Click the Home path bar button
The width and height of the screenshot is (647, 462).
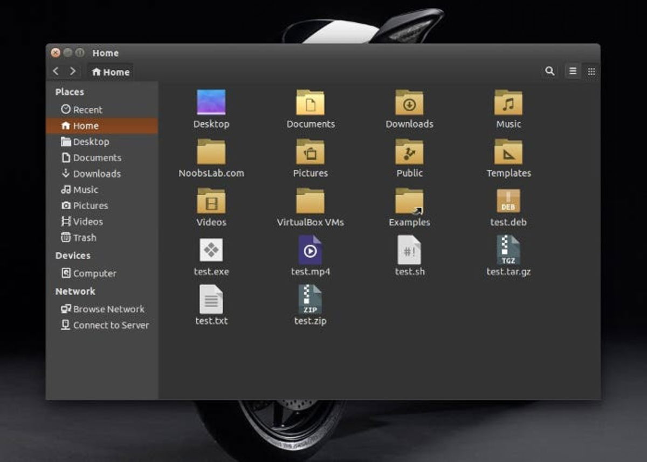coord(111,72)
